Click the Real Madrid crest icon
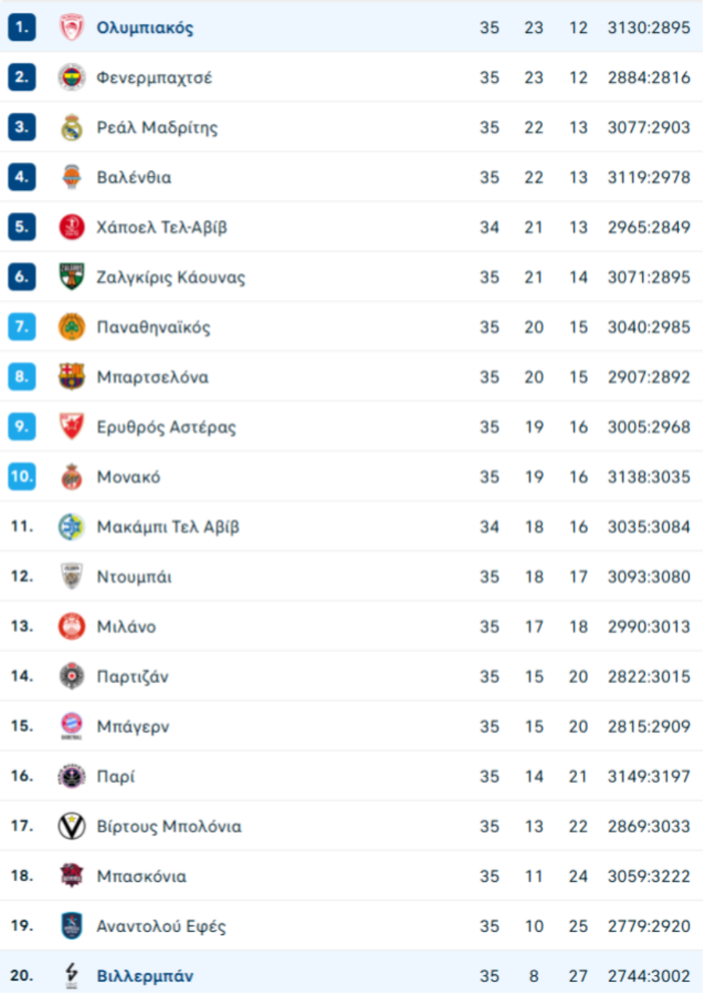 coord(72,128)
